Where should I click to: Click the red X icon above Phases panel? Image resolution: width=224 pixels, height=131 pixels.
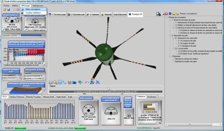click(x=166, y=14)
